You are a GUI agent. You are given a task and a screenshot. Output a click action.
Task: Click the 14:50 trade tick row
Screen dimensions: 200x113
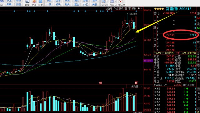[175, 88]
